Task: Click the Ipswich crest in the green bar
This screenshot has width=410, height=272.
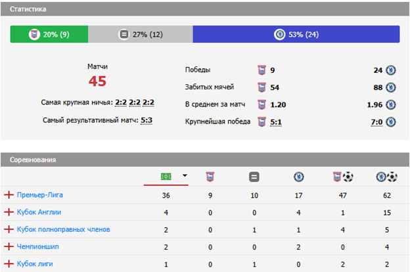Action: (34, 34)
